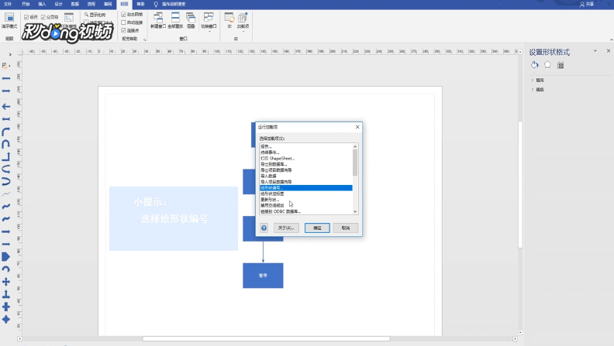The height and width of the screenshot is (346, 614).
Task: Select '打印 ShapeSheet...' in add-on list
Action: 278,159
